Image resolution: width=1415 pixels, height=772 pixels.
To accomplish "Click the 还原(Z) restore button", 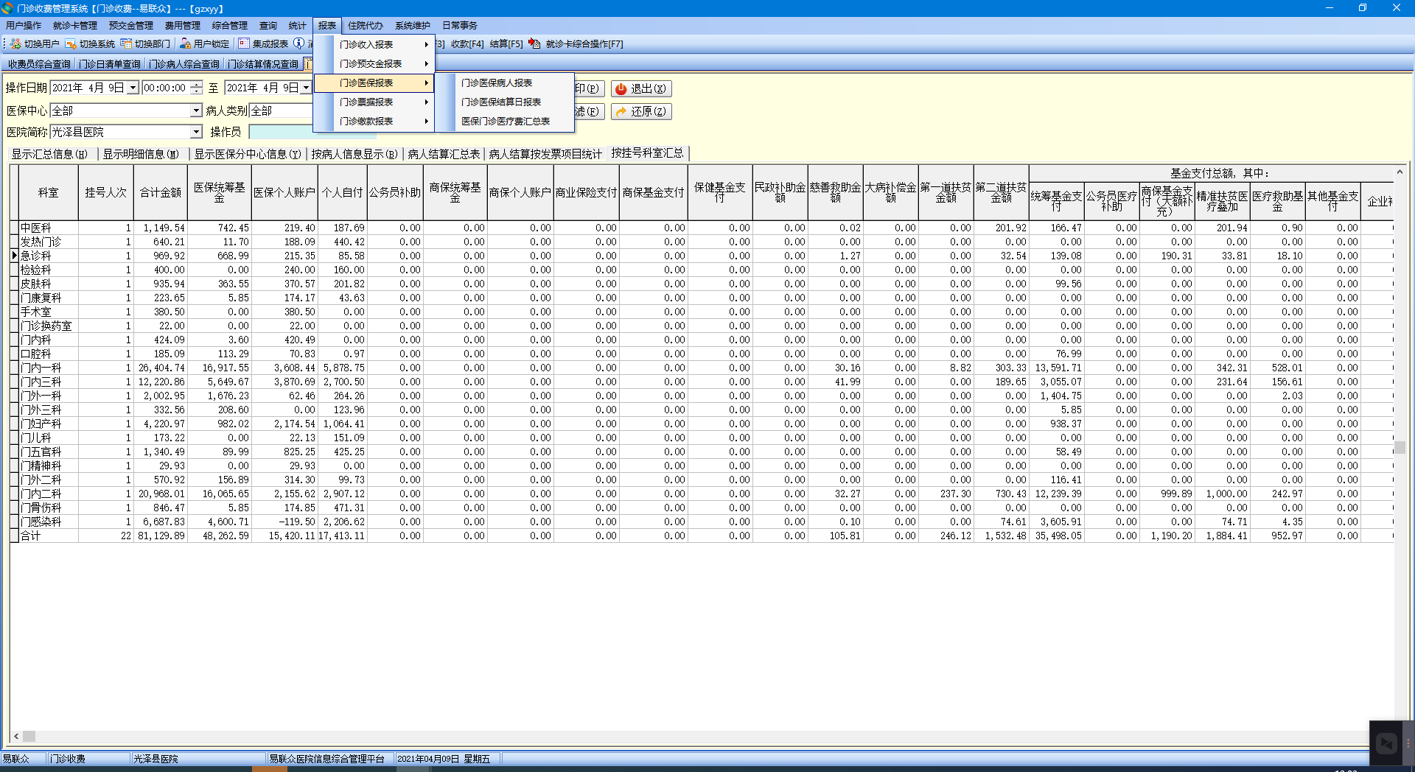I will tap(640, 112).
